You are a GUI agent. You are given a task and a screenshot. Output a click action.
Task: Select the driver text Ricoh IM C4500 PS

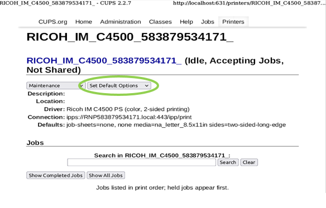94,109
